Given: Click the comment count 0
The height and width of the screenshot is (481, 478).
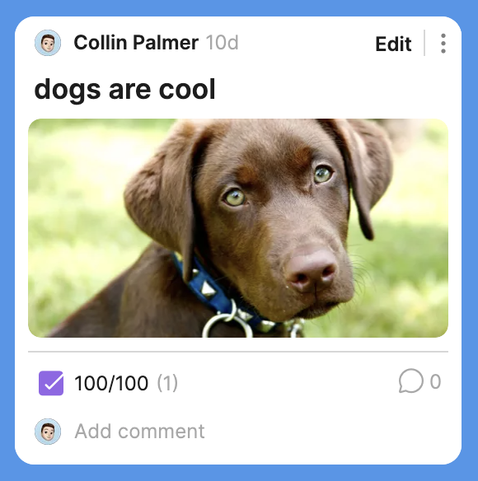Looking at the screenshot, I should (435, 381).
